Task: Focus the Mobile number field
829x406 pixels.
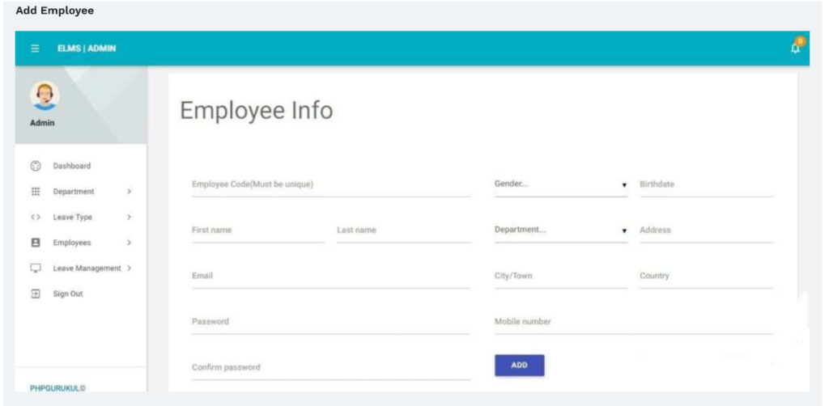Action: [x=633, y=323]
